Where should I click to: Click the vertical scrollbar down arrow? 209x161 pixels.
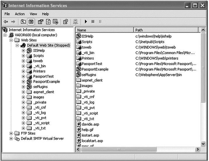pos(203,144)
